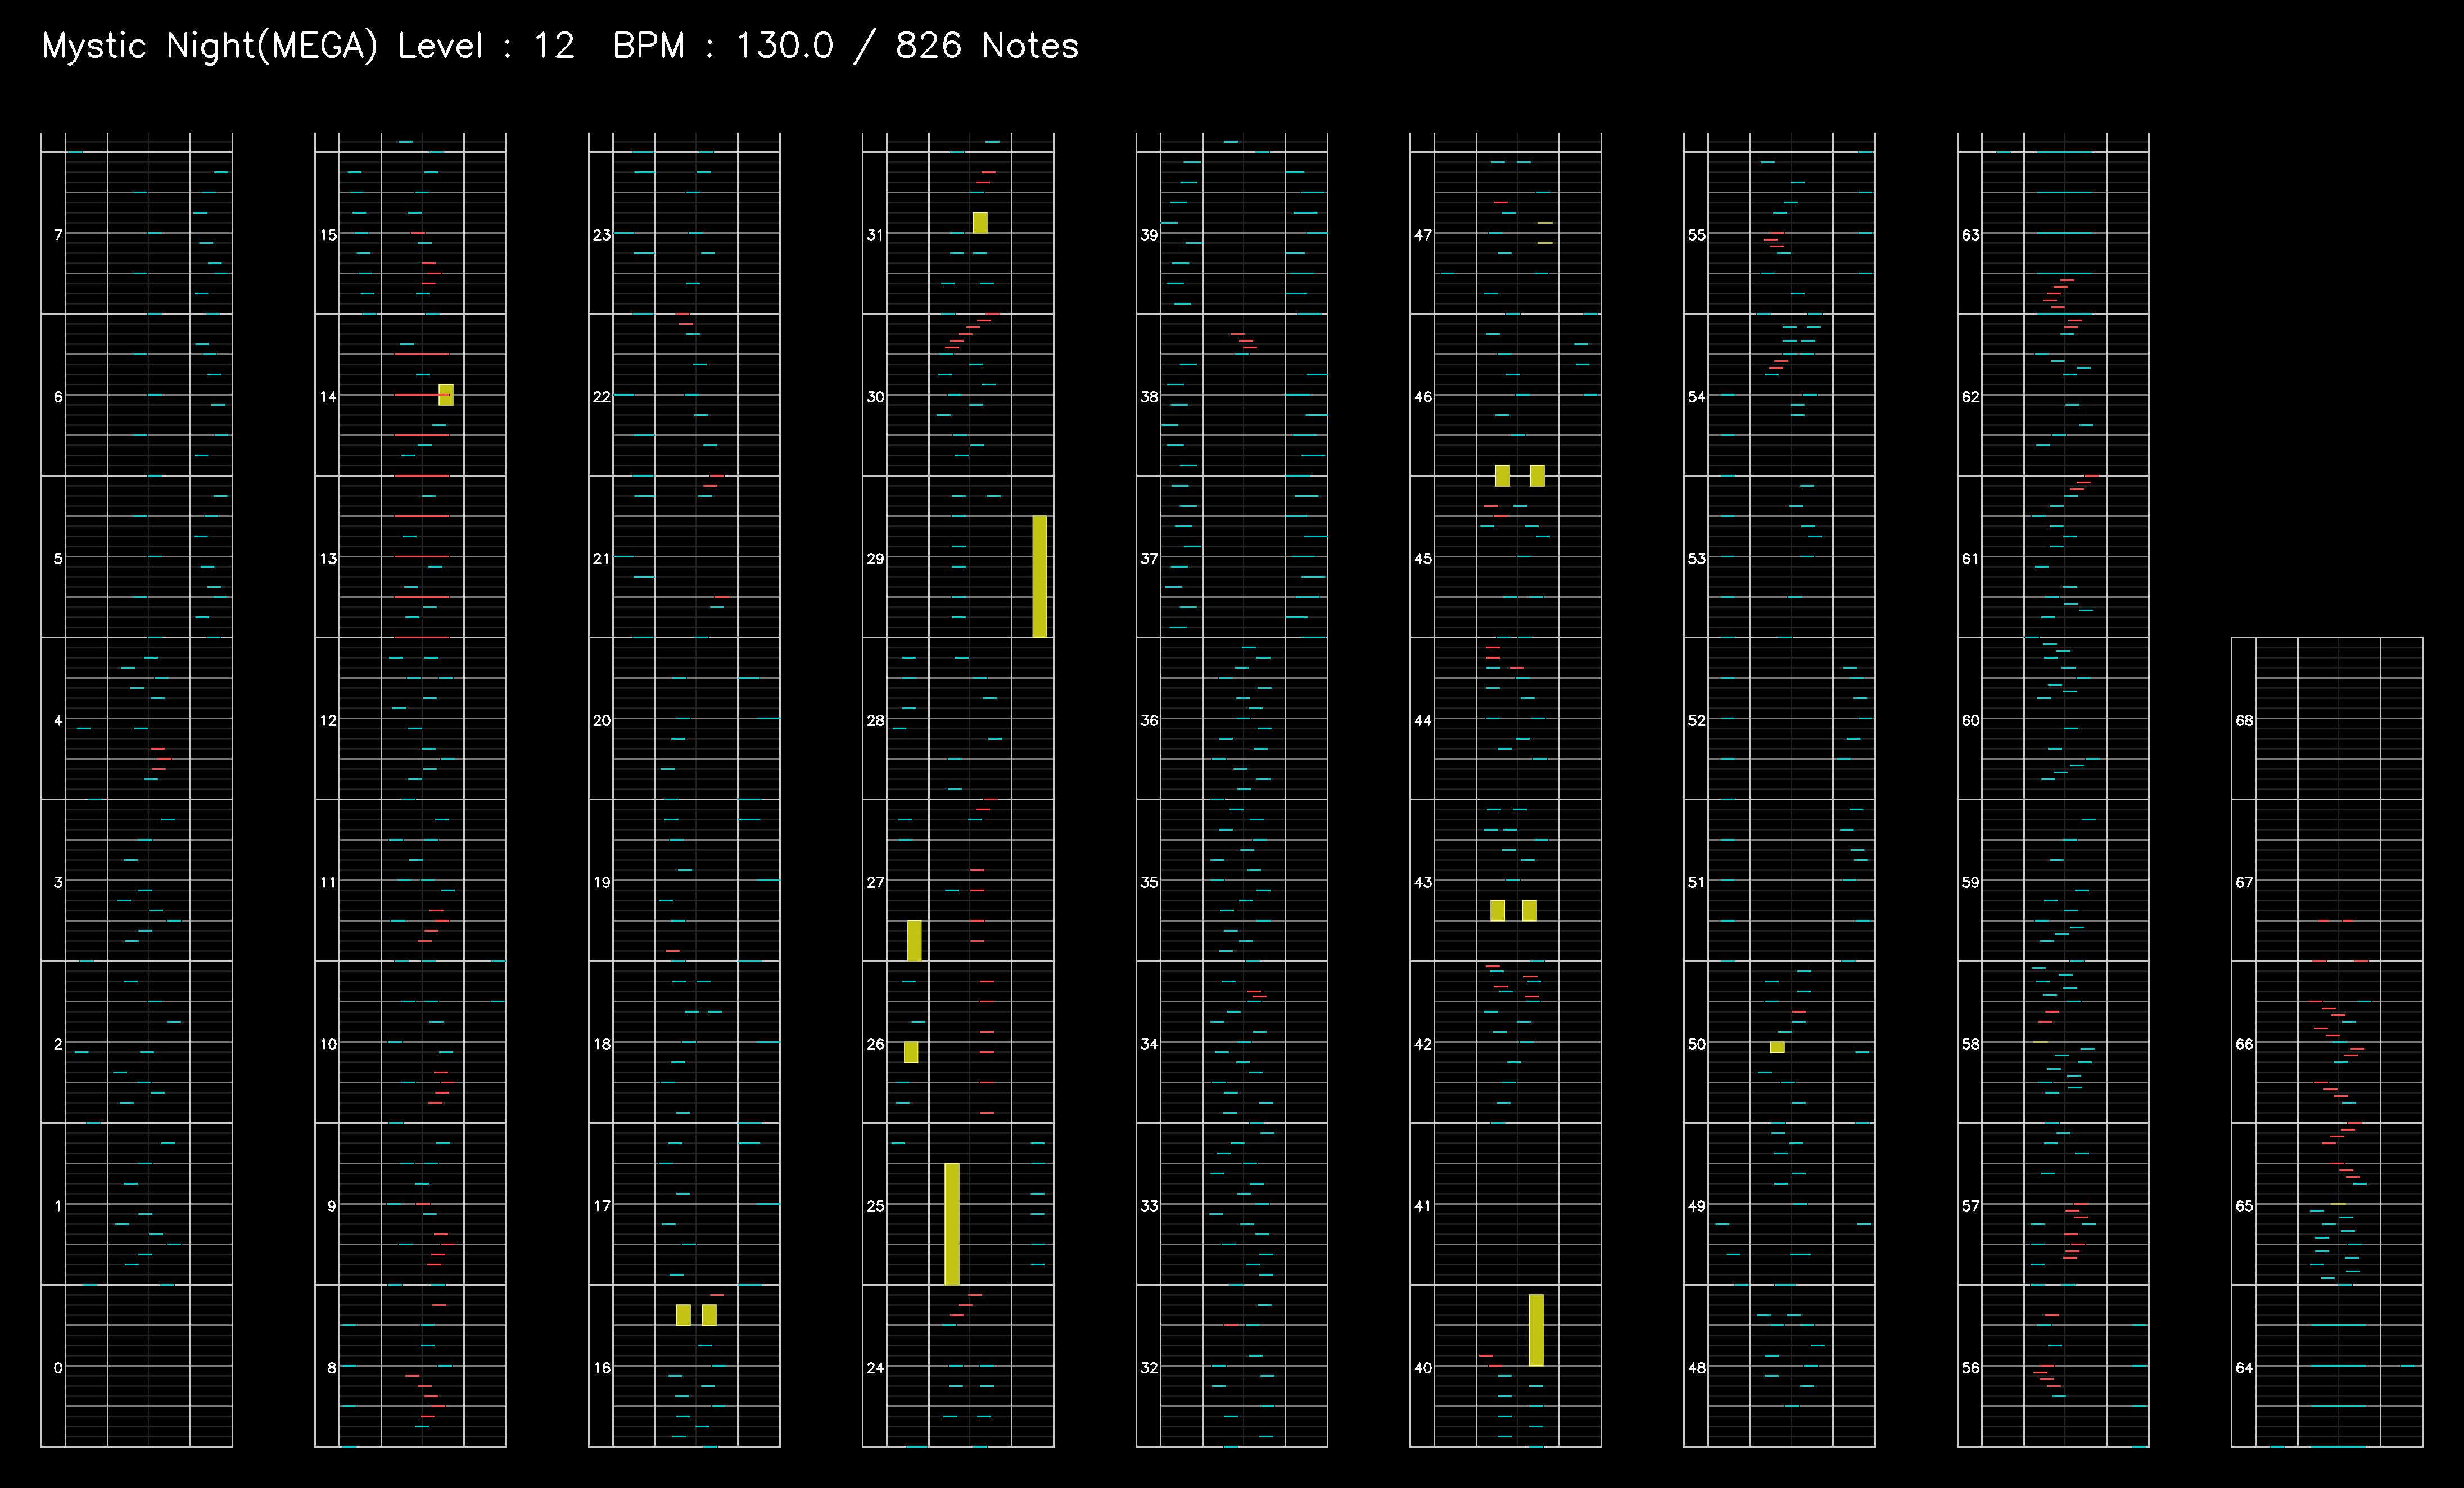Click measure number 32 label
The height and width of the screenshot is (1488, 2464).
pyautogui.click(x=1150, y=1367)
